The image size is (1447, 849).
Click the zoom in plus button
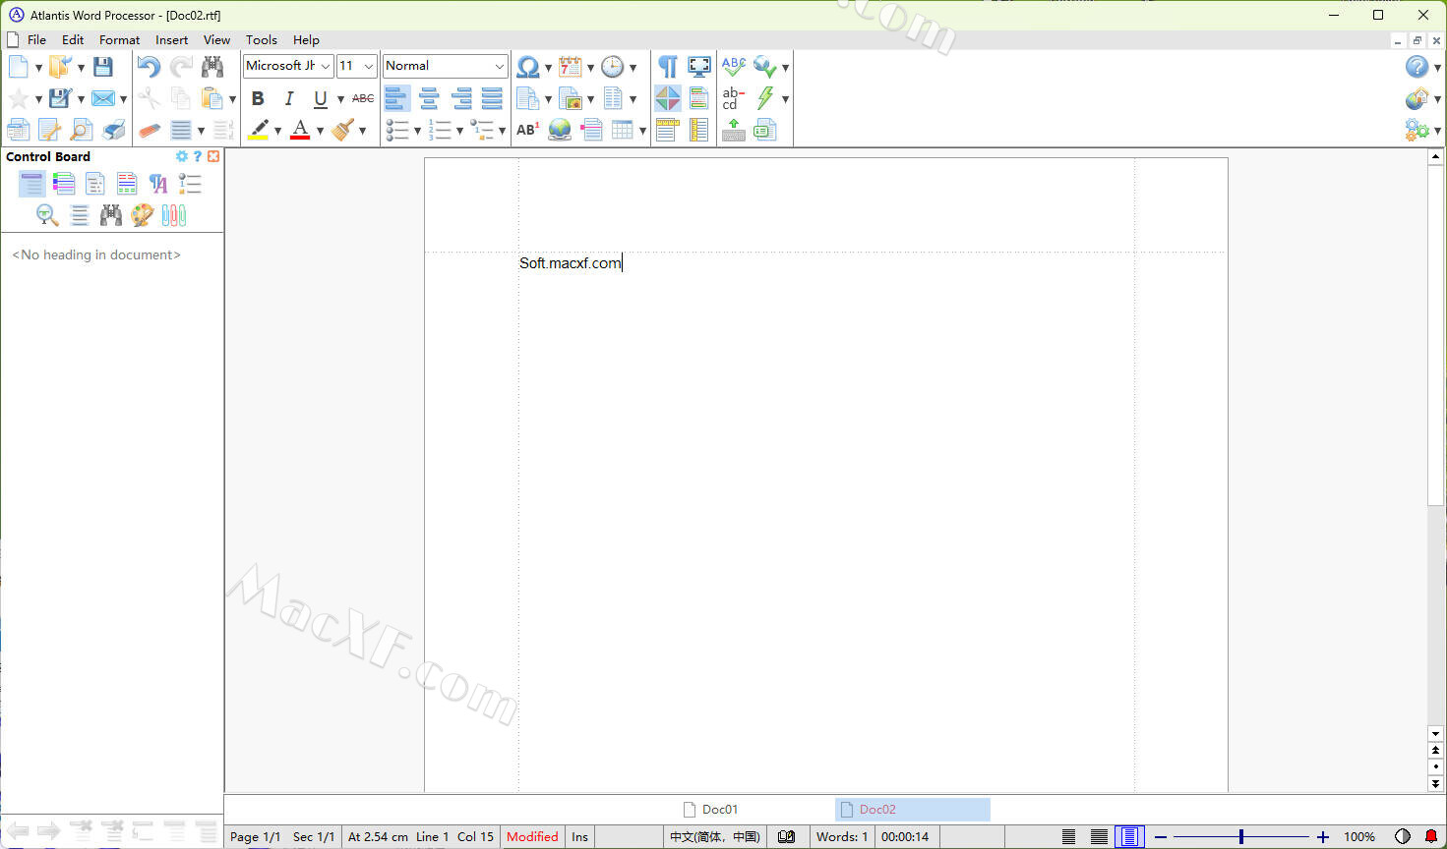(x=1323, y=837)
